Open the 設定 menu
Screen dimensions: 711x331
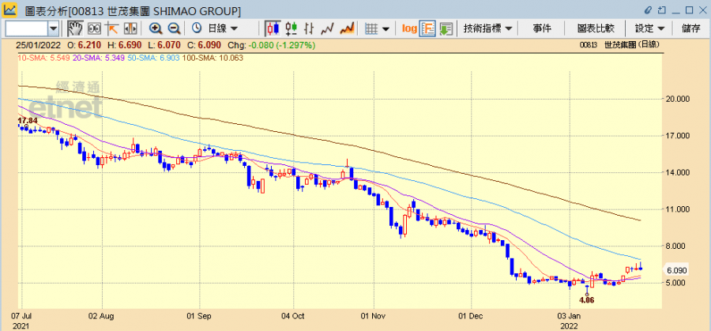[x=649, y=28]
